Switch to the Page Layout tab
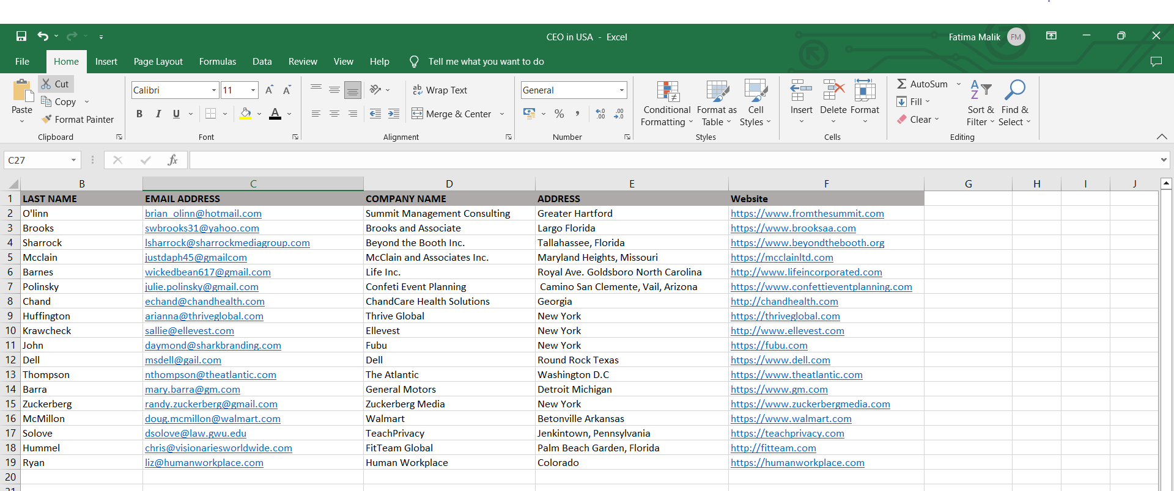 coord(158,62)
